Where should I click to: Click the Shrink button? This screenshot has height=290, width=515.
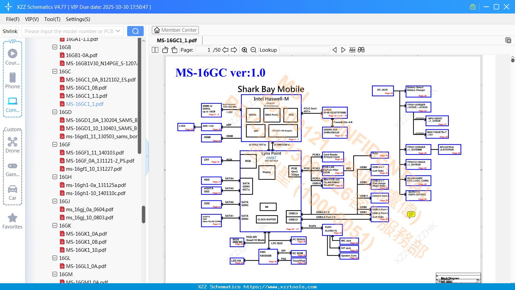(10, 31)
